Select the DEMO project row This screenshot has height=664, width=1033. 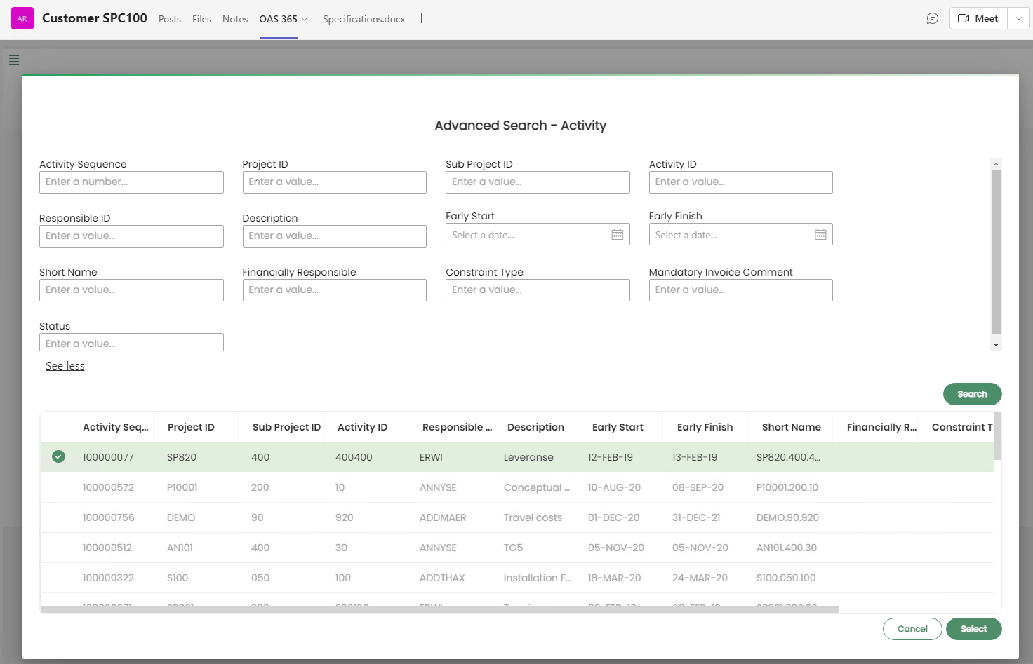(x=181, y=517)
